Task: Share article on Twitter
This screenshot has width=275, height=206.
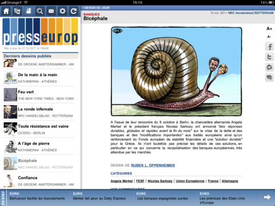Action: [269, 57]
